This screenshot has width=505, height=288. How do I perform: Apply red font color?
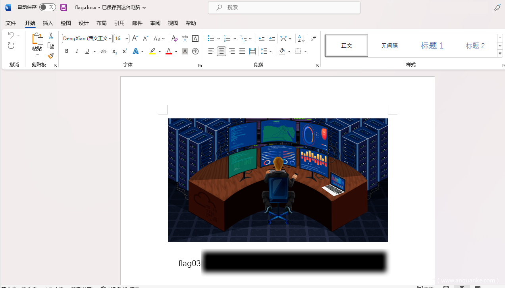[169, 51]
